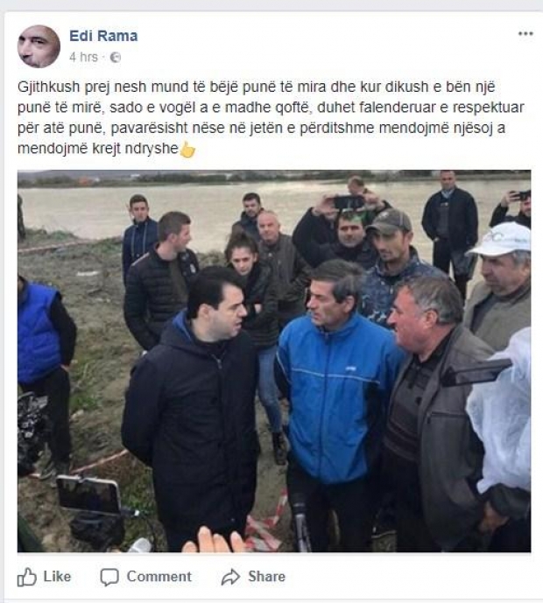Click the mounted smartphone in photo corner
543x603 pixels.
[88, 494]
